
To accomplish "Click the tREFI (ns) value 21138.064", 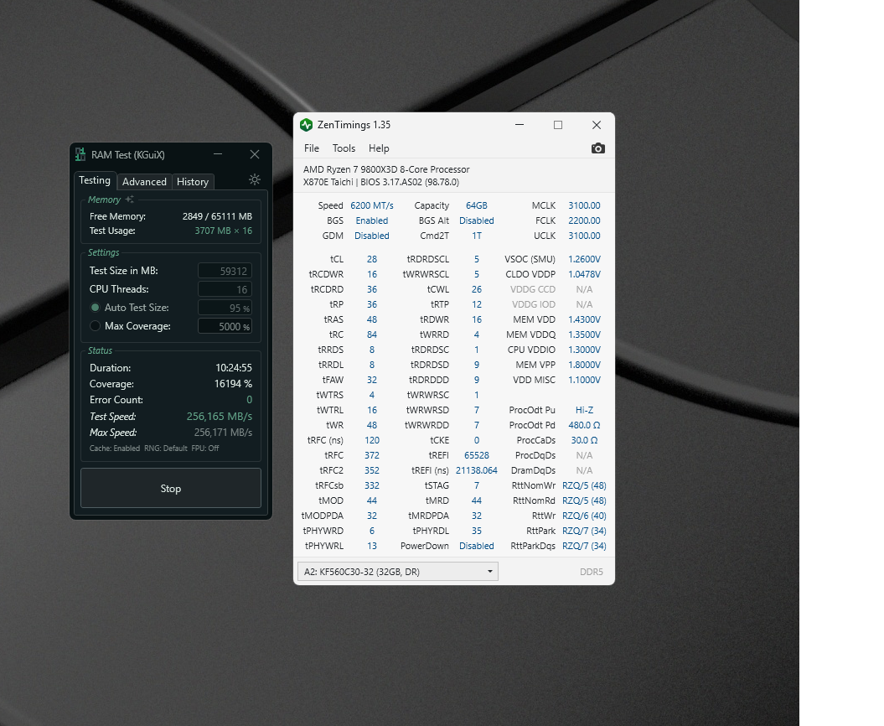I will click(x=477, y=470).
